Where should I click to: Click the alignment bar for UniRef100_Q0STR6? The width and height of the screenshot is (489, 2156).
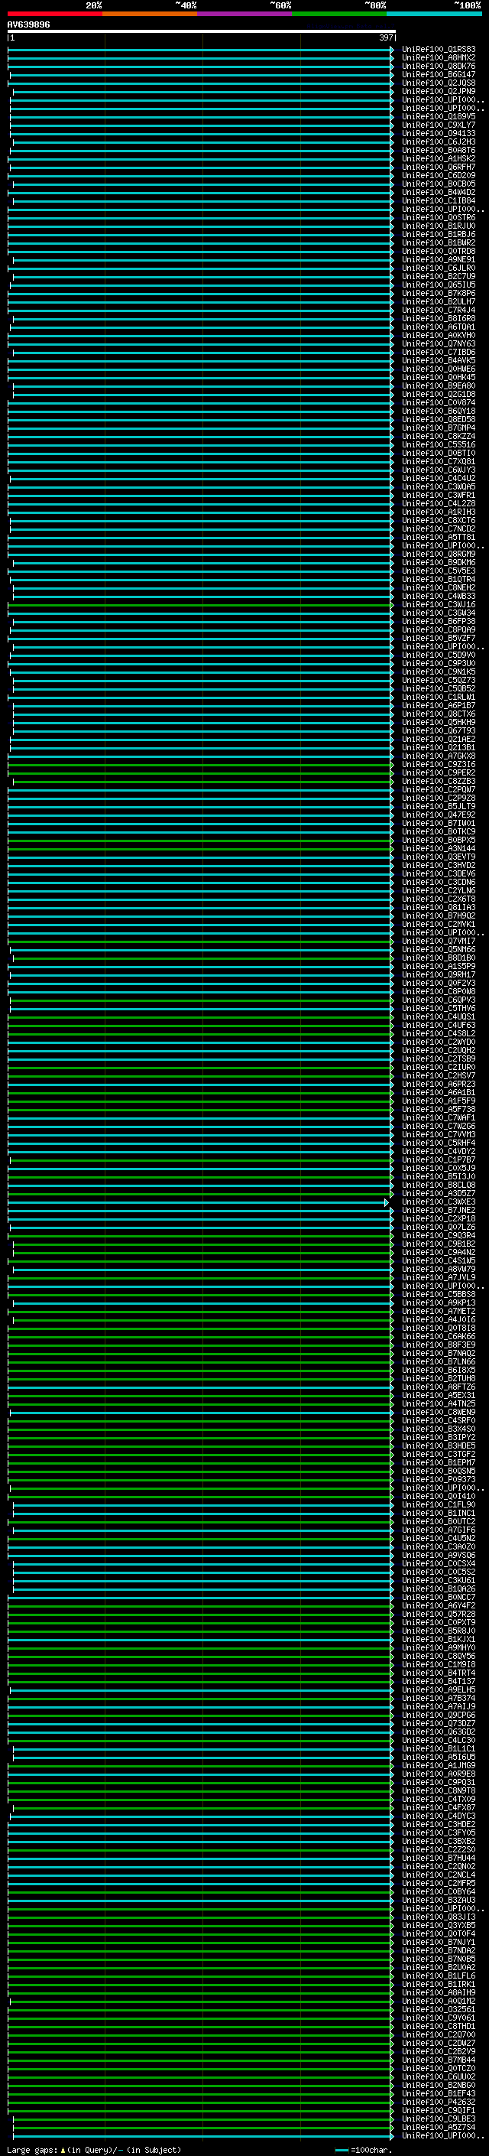pyautogui.click(x=201, y=218)
